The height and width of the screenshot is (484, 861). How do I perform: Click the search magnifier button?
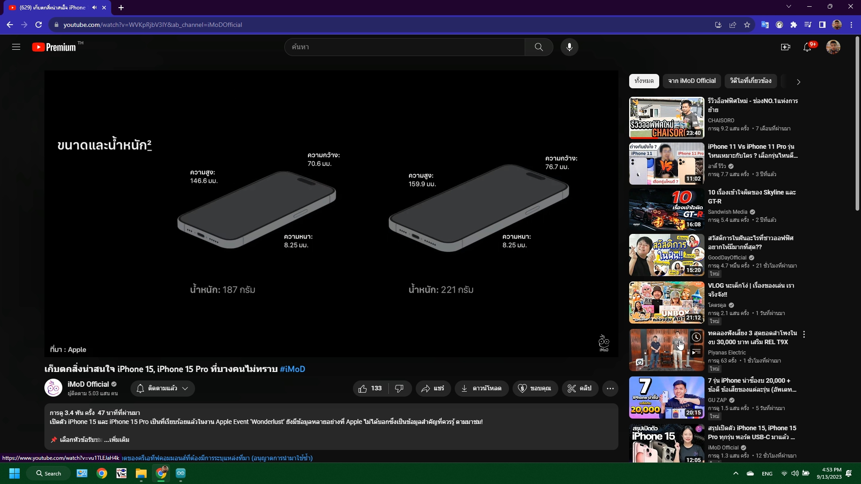[x=539, y=47]
